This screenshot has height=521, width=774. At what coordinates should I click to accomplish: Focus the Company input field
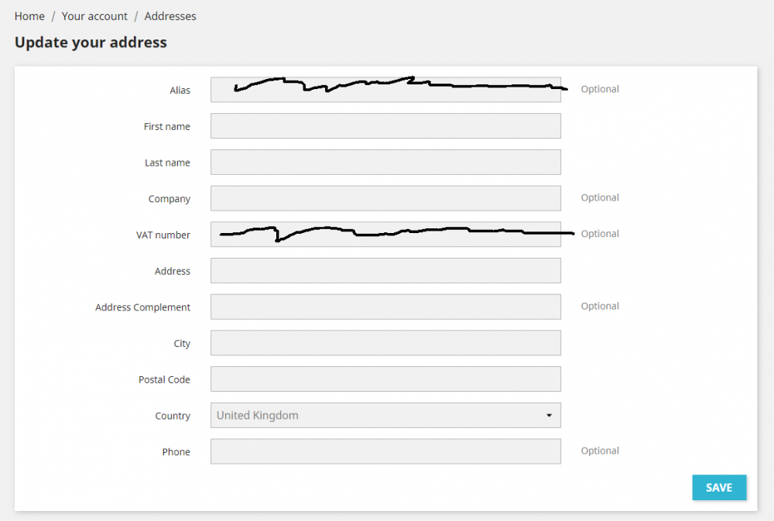coord(385,198)
